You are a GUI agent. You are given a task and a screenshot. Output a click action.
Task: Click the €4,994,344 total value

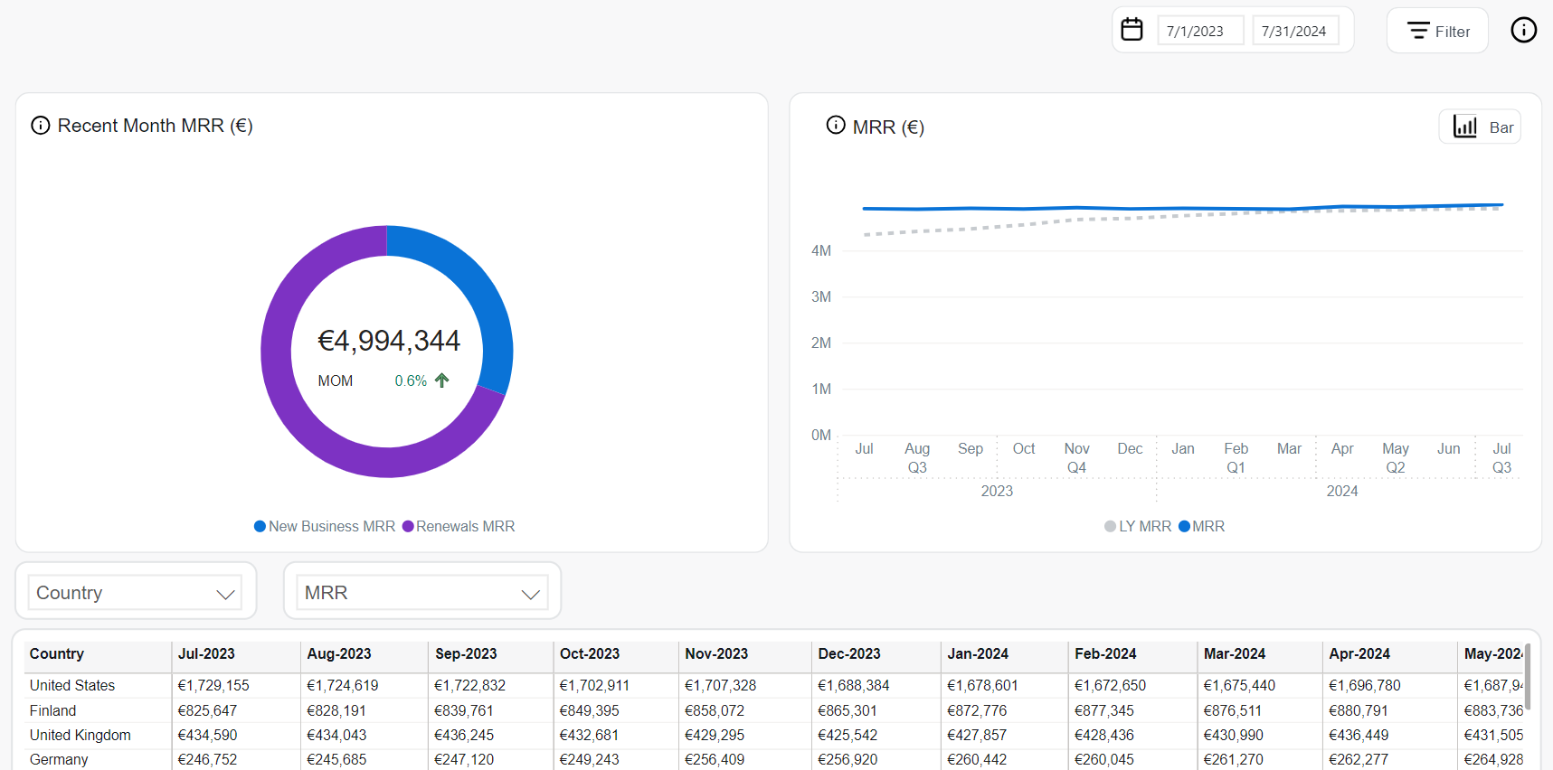[389, 341]
